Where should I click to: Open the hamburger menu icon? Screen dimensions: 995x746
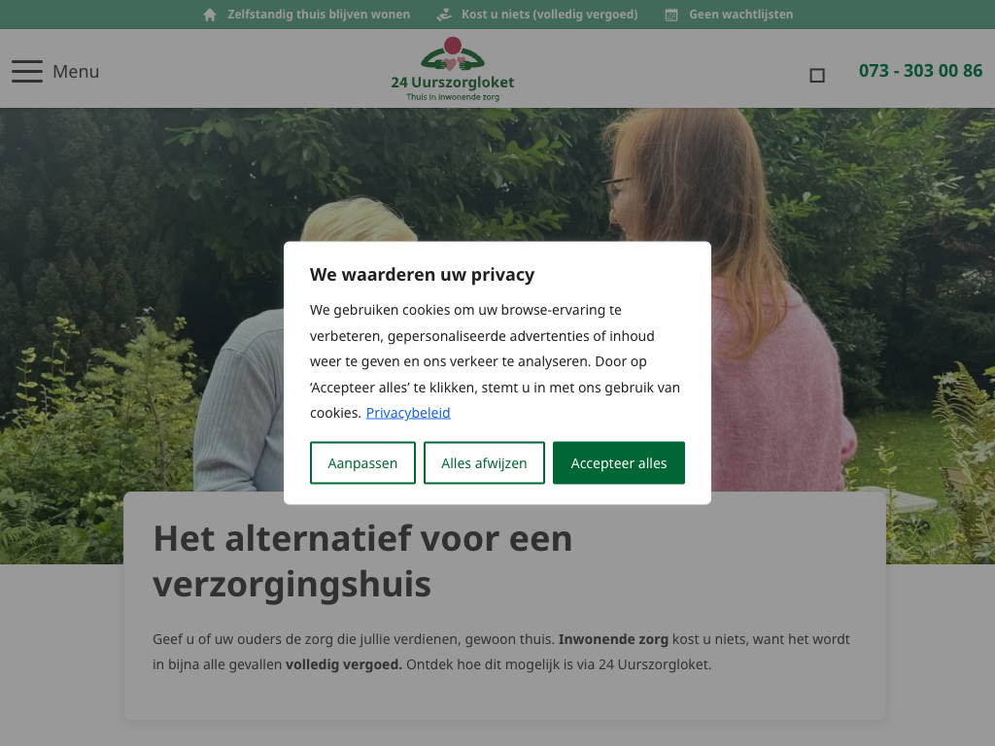pos(27,71)
